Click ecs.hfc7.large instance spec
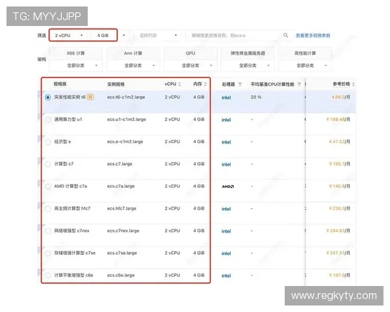This screenshot has width=390, height=312. click(x=122, y=209)
